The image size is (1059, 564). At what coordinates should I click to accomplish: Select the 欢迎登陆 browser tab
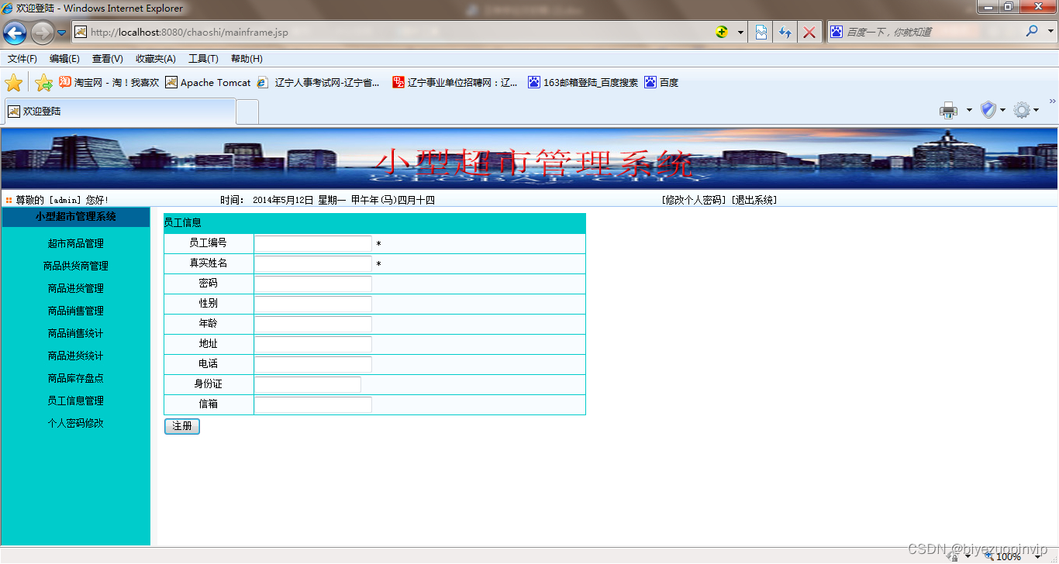[119, 112]
